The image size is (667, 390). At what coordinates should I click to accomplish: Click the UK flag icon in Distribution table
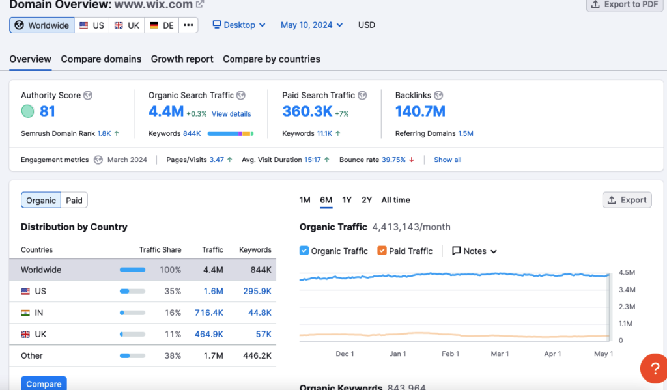(25, 335)
